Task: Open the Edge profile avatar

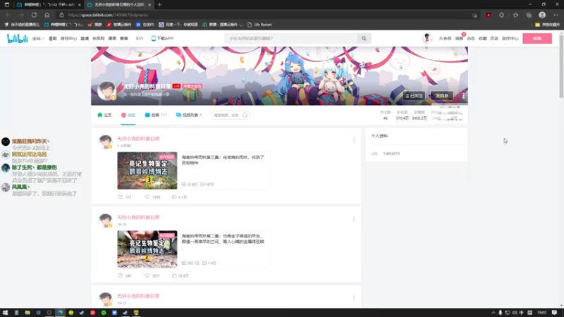Action: click(542, 15)
